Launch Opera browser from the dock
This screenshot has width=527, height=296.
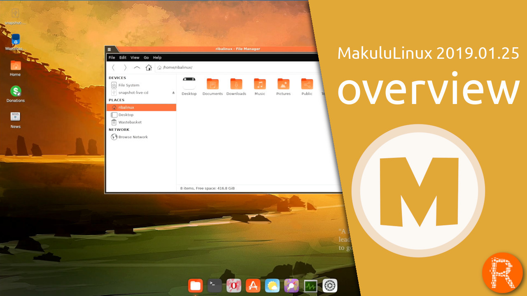[233, 285]
